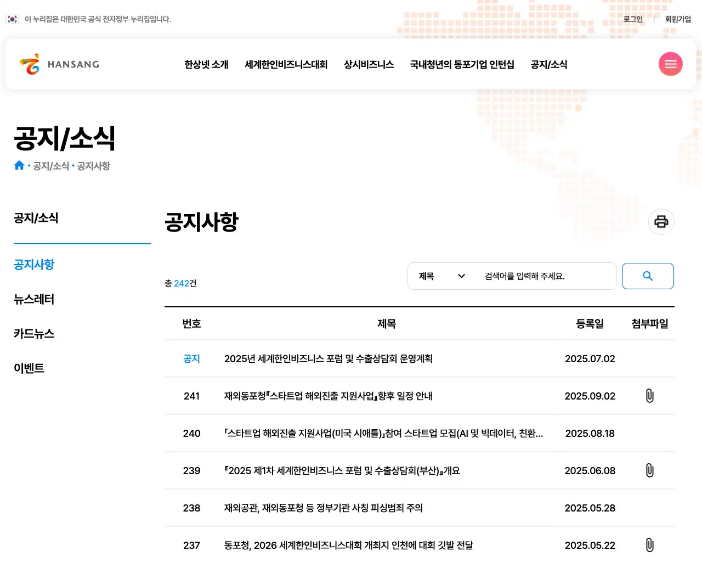
Task: Click breadcrumb 공지사항 link
Action: click(x=94, y=166)
